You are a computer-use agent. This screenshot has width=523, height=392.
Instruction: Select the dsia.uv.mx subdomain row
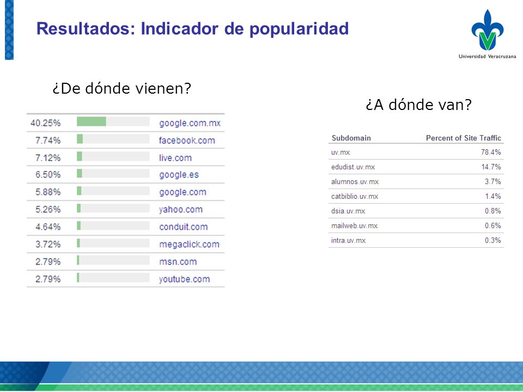(x=416, y=211)
